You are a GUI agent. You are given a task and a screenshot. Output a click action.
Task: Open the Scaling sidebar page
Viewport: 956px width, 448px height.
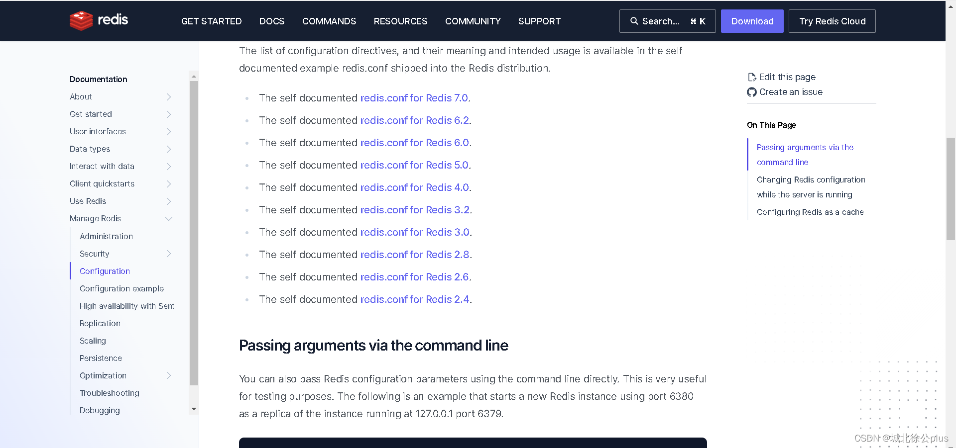(x=93, y=341)
